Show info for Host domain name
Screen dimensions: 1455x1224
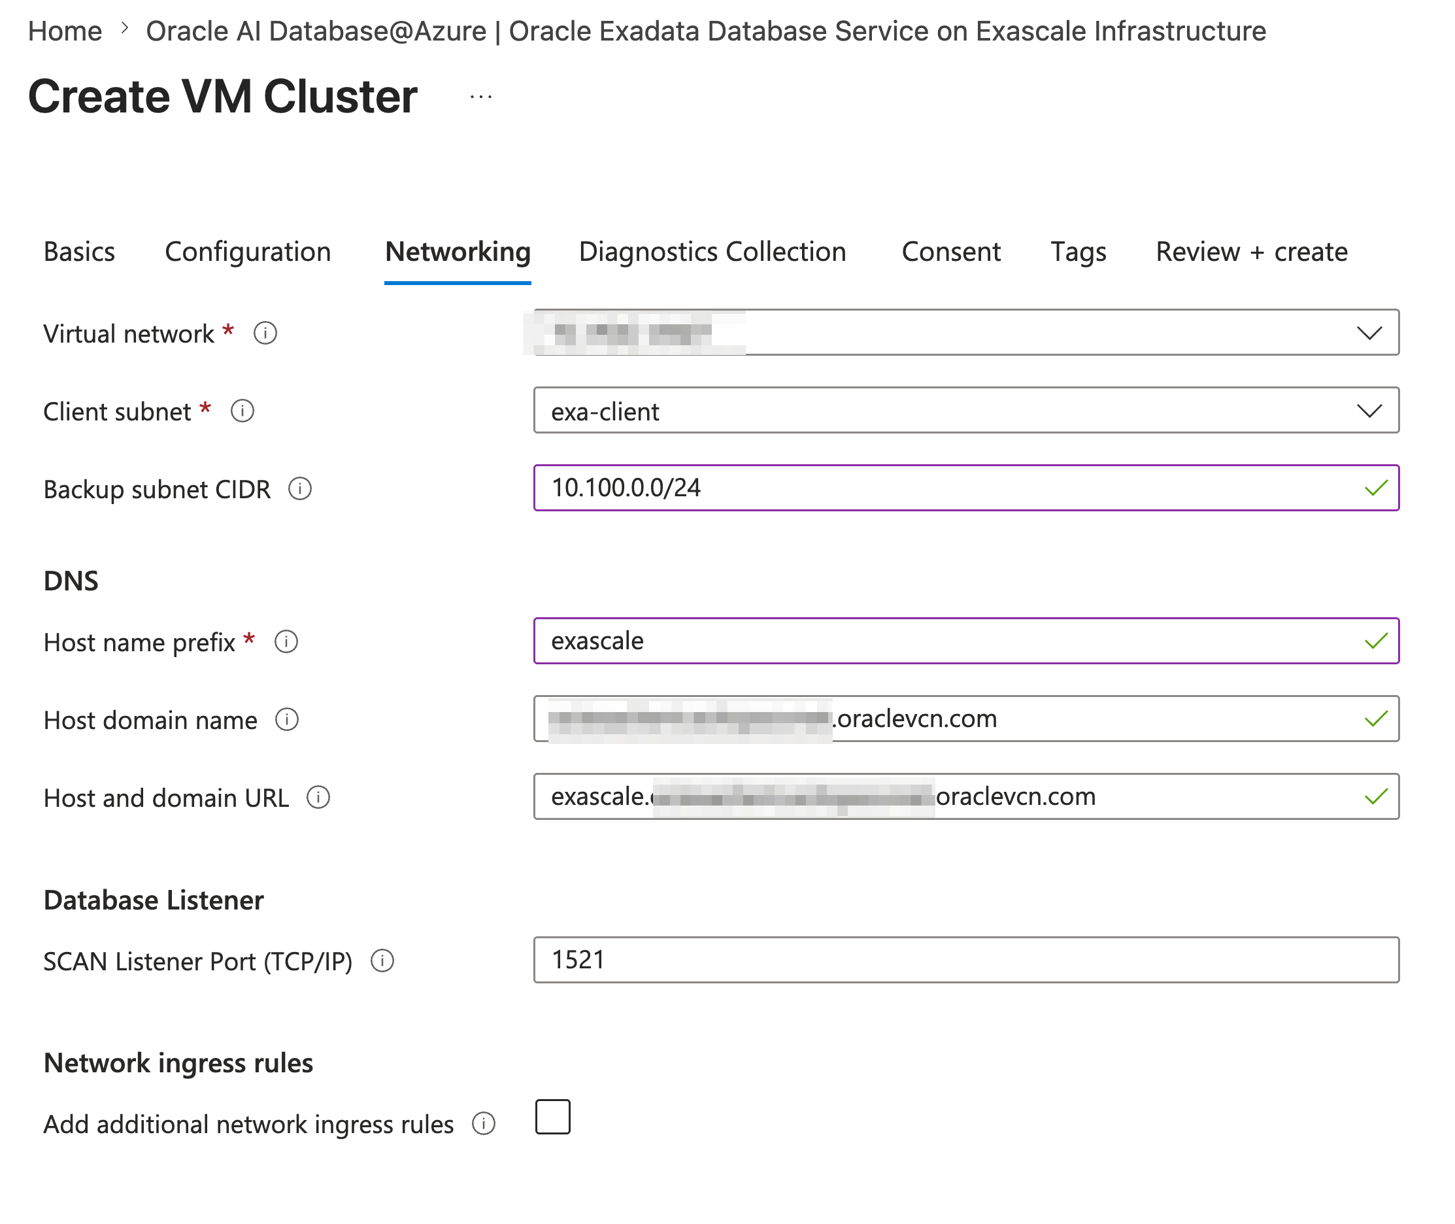point(286,721)
